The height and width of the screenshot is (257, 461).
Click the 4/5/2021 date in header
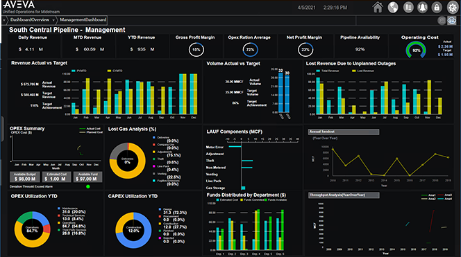coord(306,8)
